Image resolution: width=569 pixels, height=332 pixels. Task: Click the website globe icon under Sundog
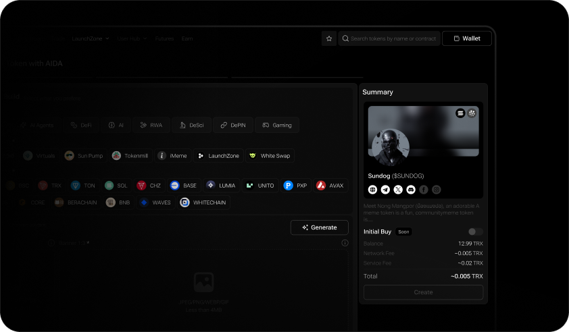tap(372, 190)
